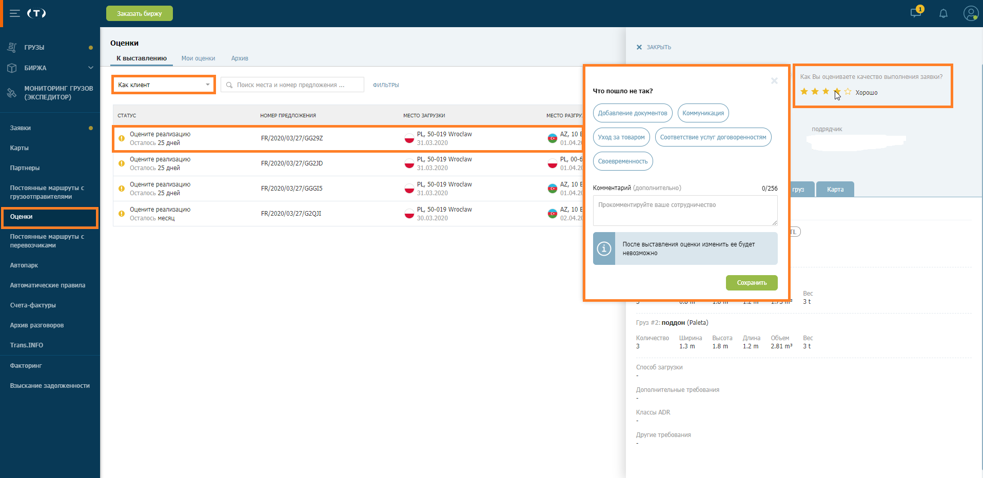Screen dimensions: 983x478
Task: Toggle the 'Своевременность' tag
Action: pyautogui.click(x=623, y=161)
